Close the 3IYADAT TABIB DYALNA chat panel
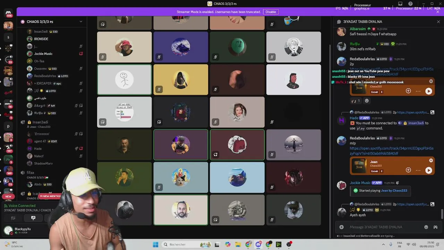Screen dimensions: 444x250 (x=438, y=22)
